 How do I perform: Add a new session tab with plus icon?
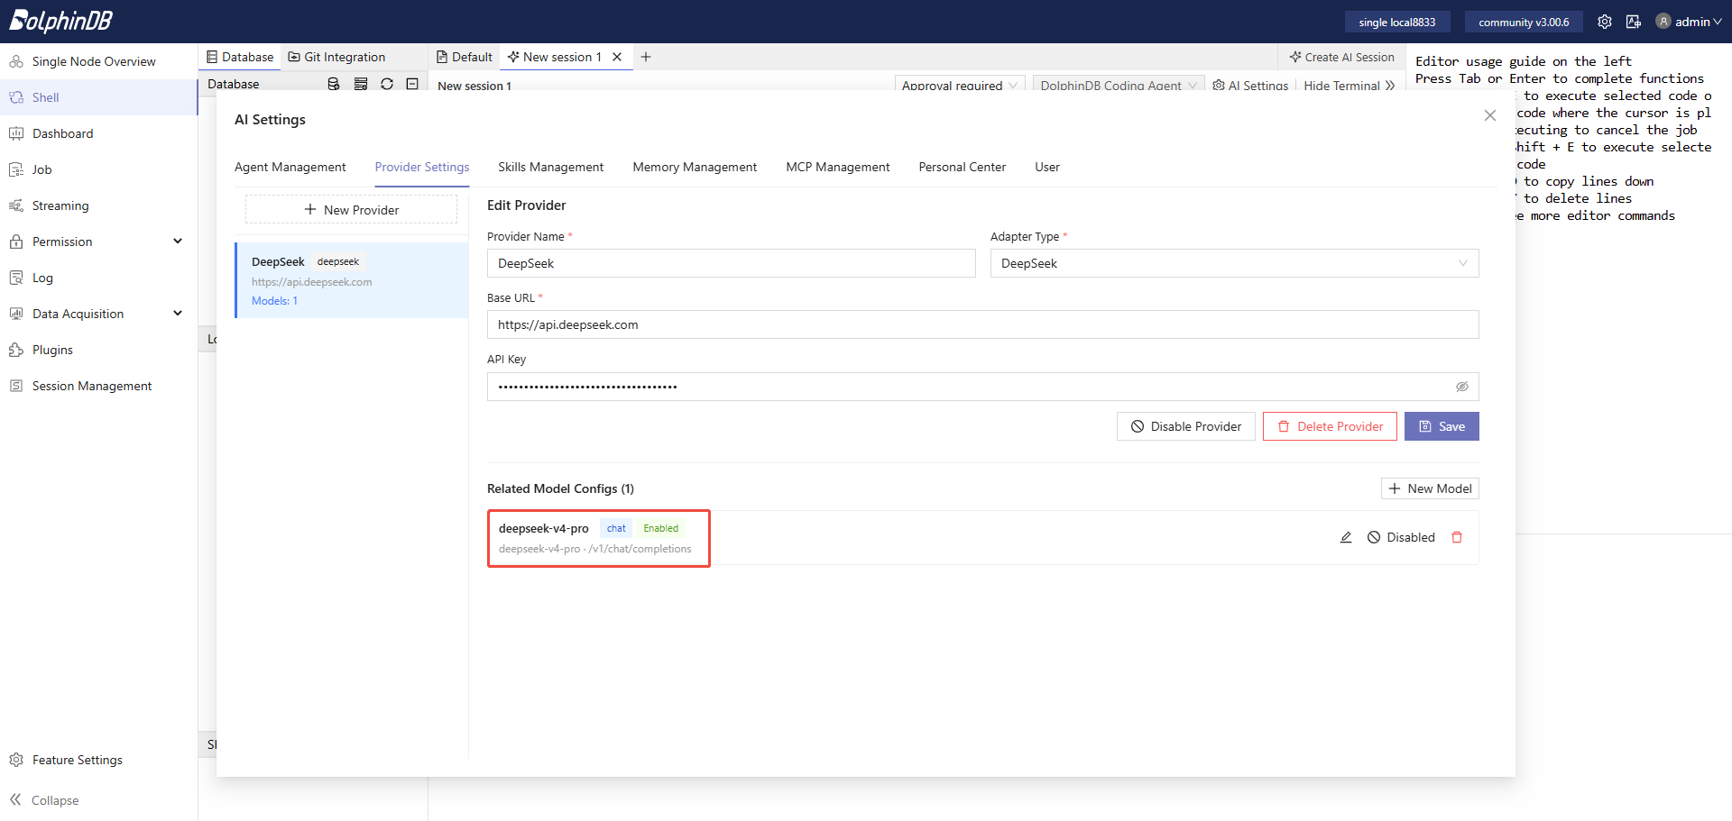click(x=646, y=57)
